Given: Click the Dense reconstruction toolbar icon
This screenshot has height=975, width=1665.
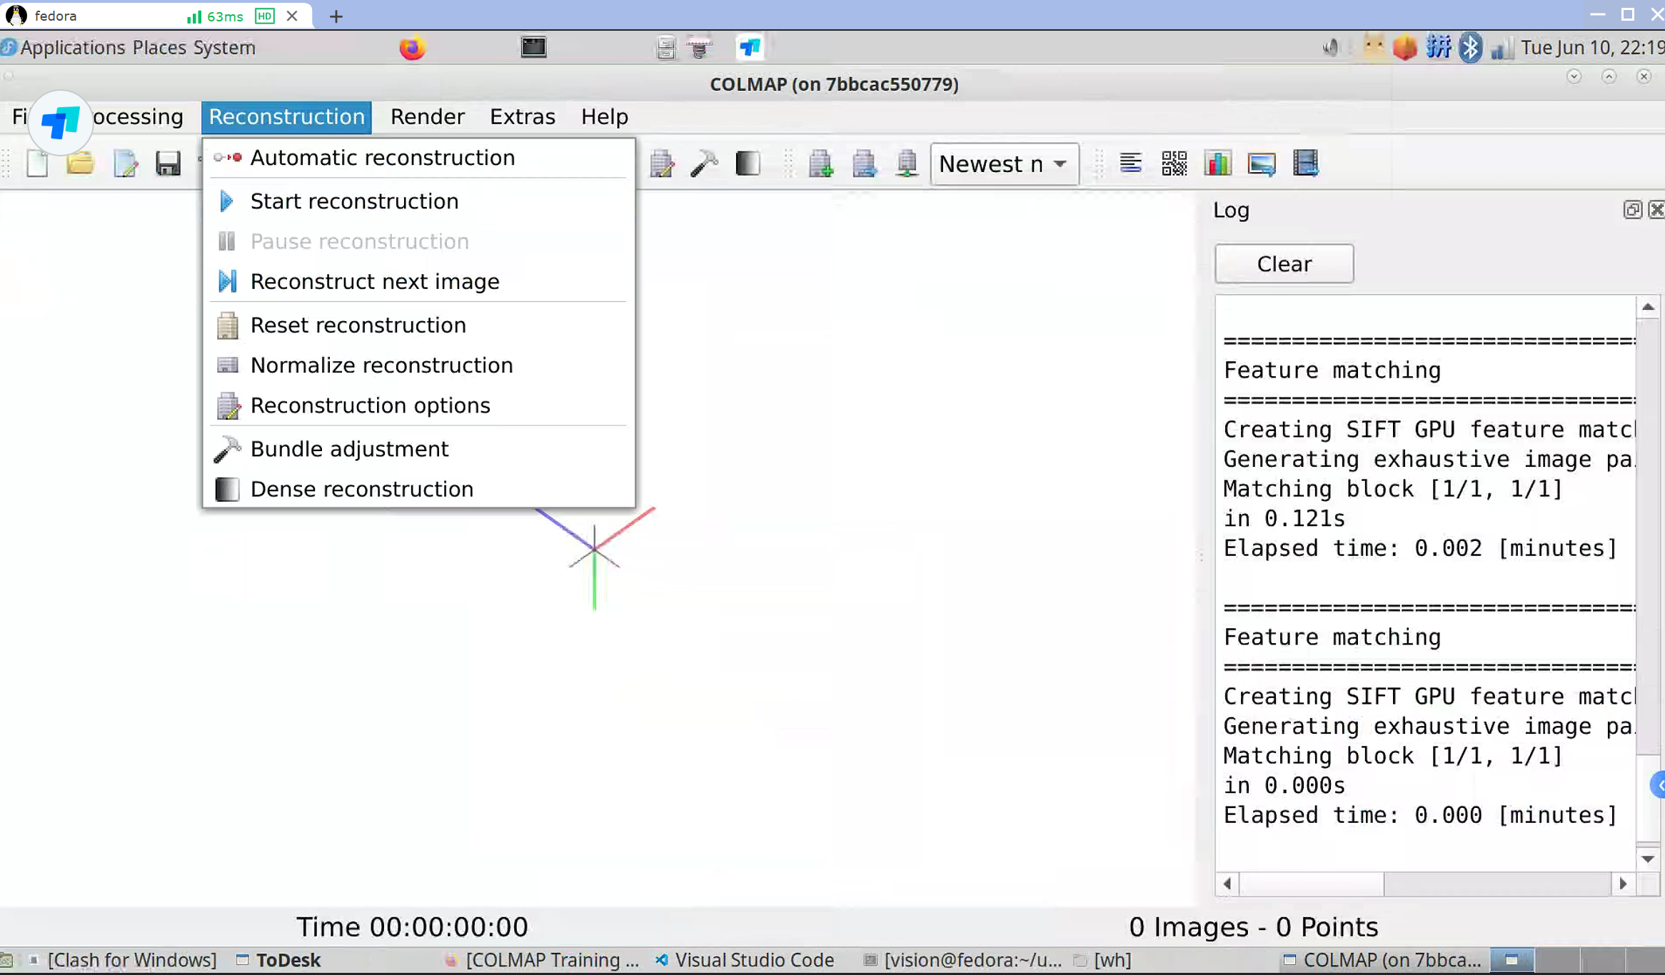Looking at the screenshot, I should pos(748,164).
